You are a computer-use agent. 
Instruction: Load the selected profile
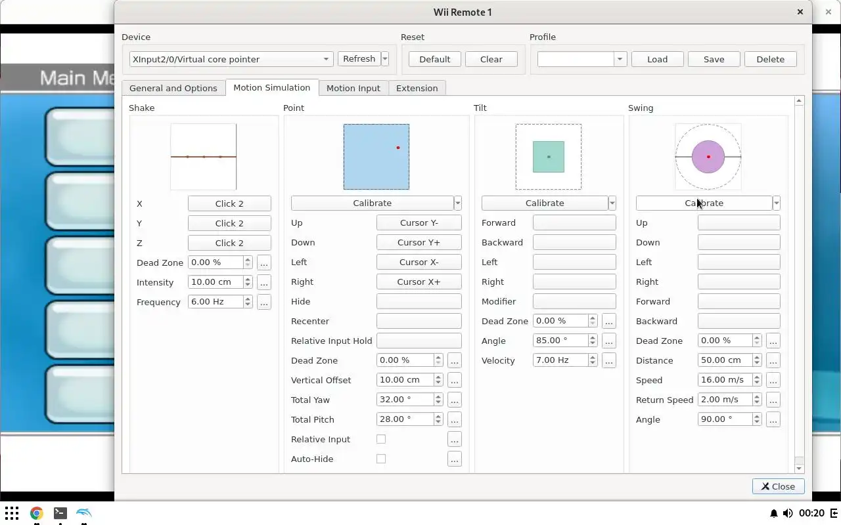point(658,59)
